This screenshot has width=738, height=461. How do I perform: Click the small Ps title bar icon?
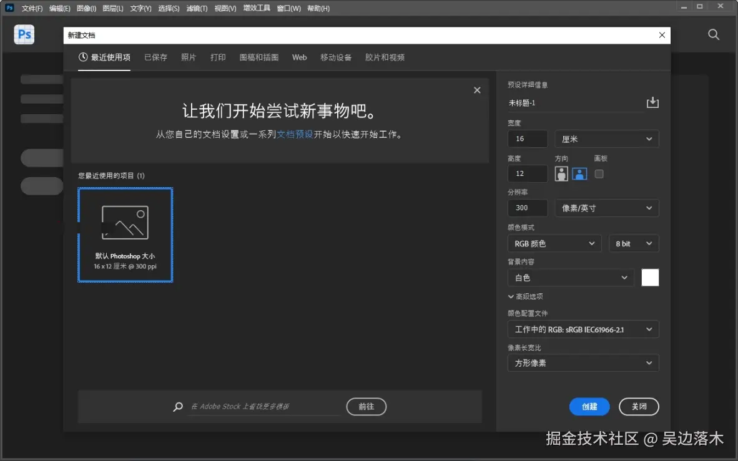[x=9, y=7]
